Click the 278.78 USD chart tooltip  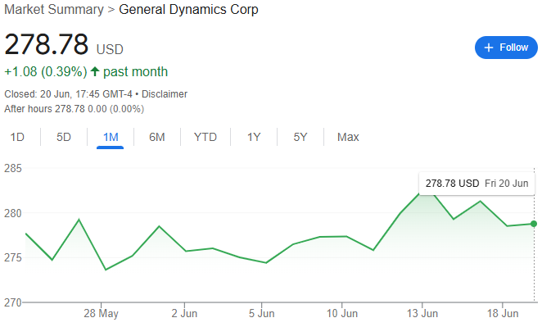(x=476, y=184)
